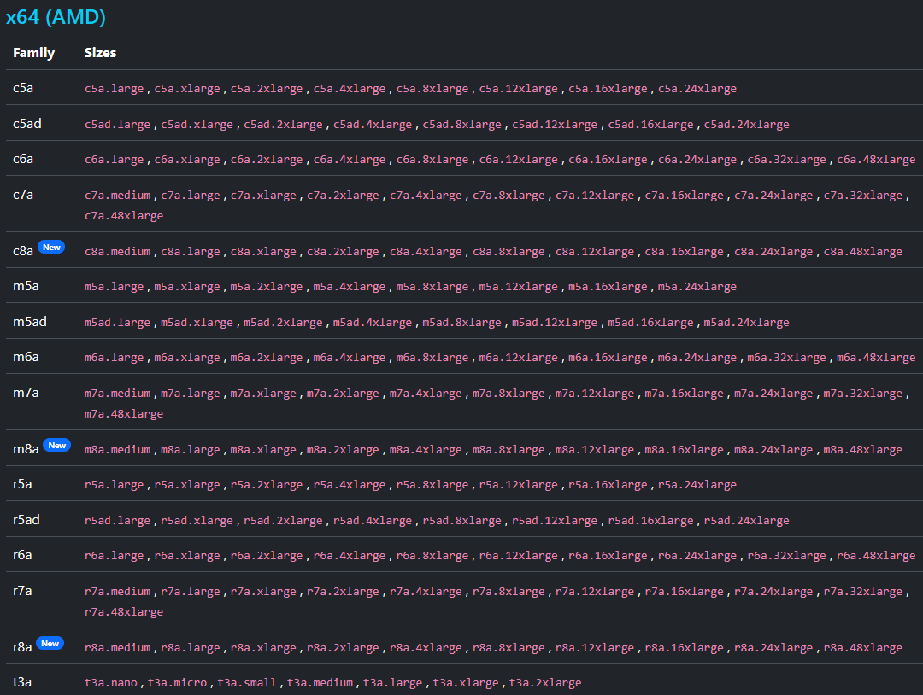Open the c7a.48xlarge link
Image resolution: width=923 pixels, height=695 pixels.
(x=123, y=216)
